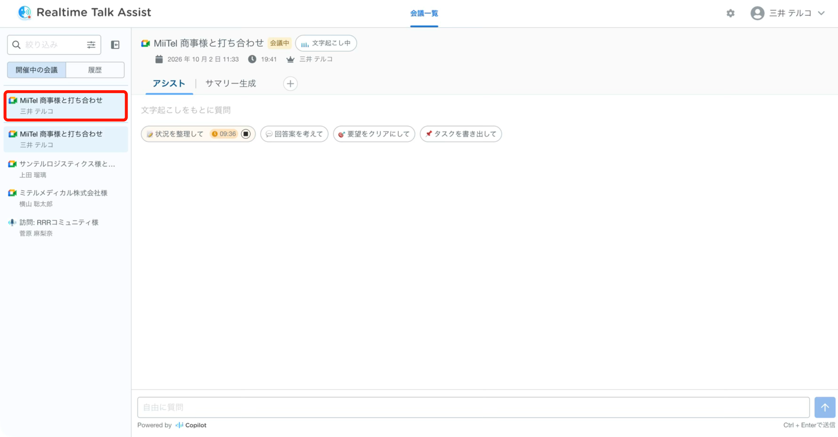838x437 pixels.
Task: Click the 回答案を考えて prompt chip
Action: click(x=294, y=134)
